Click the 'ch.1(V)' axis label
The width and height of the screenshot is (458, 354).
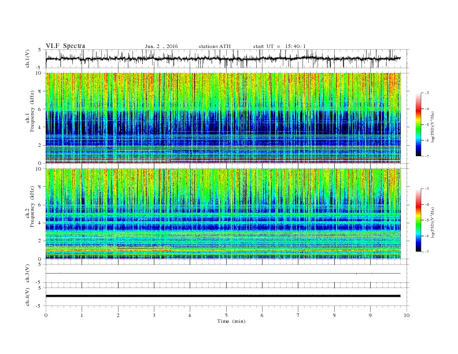coord(28,58)
